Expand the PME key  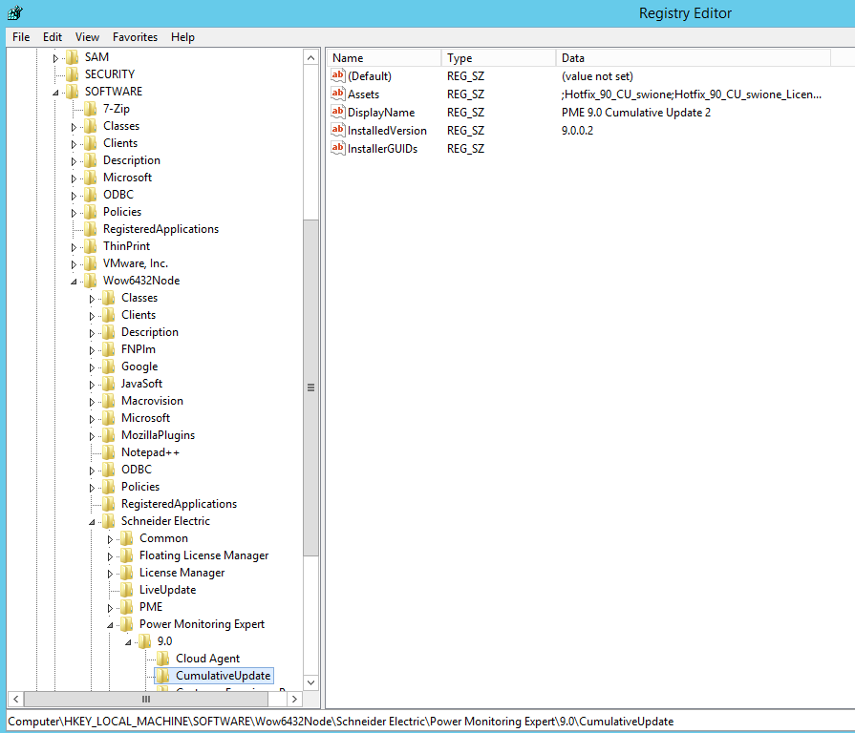coord(110,608)
